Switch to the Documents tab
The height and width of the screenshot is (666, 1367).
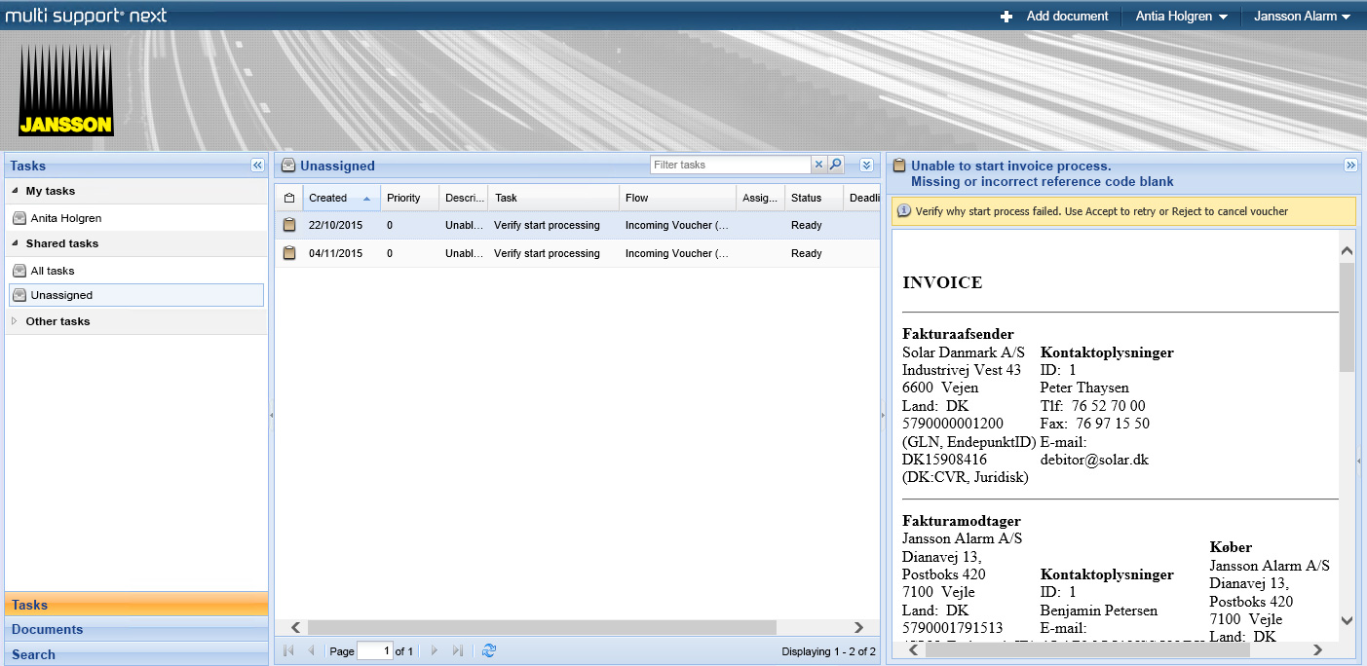pyautogui.click(x=136, y=629)
